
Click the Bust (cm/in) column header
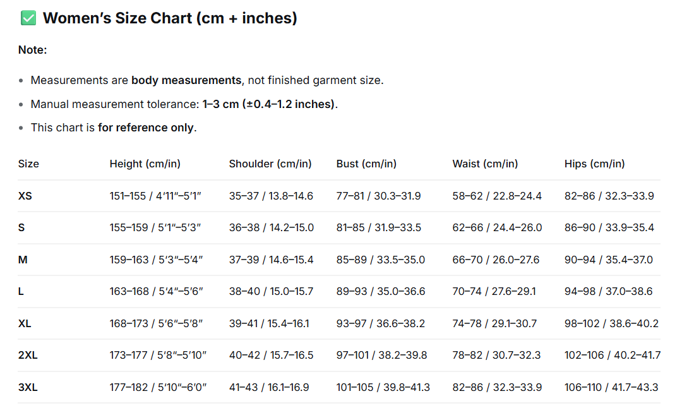366,164
